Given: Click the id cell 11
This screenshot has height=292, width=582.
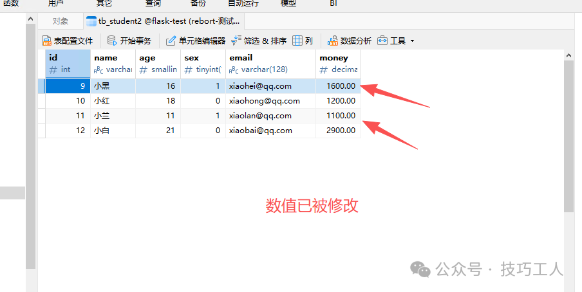Looking at the screenshot, I should click(x=68, y=116).
